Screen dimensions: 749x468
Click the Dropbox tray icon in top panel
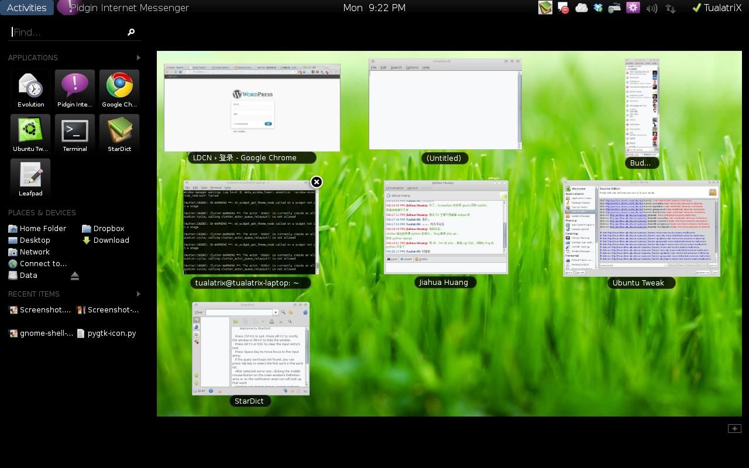(597, 8)
